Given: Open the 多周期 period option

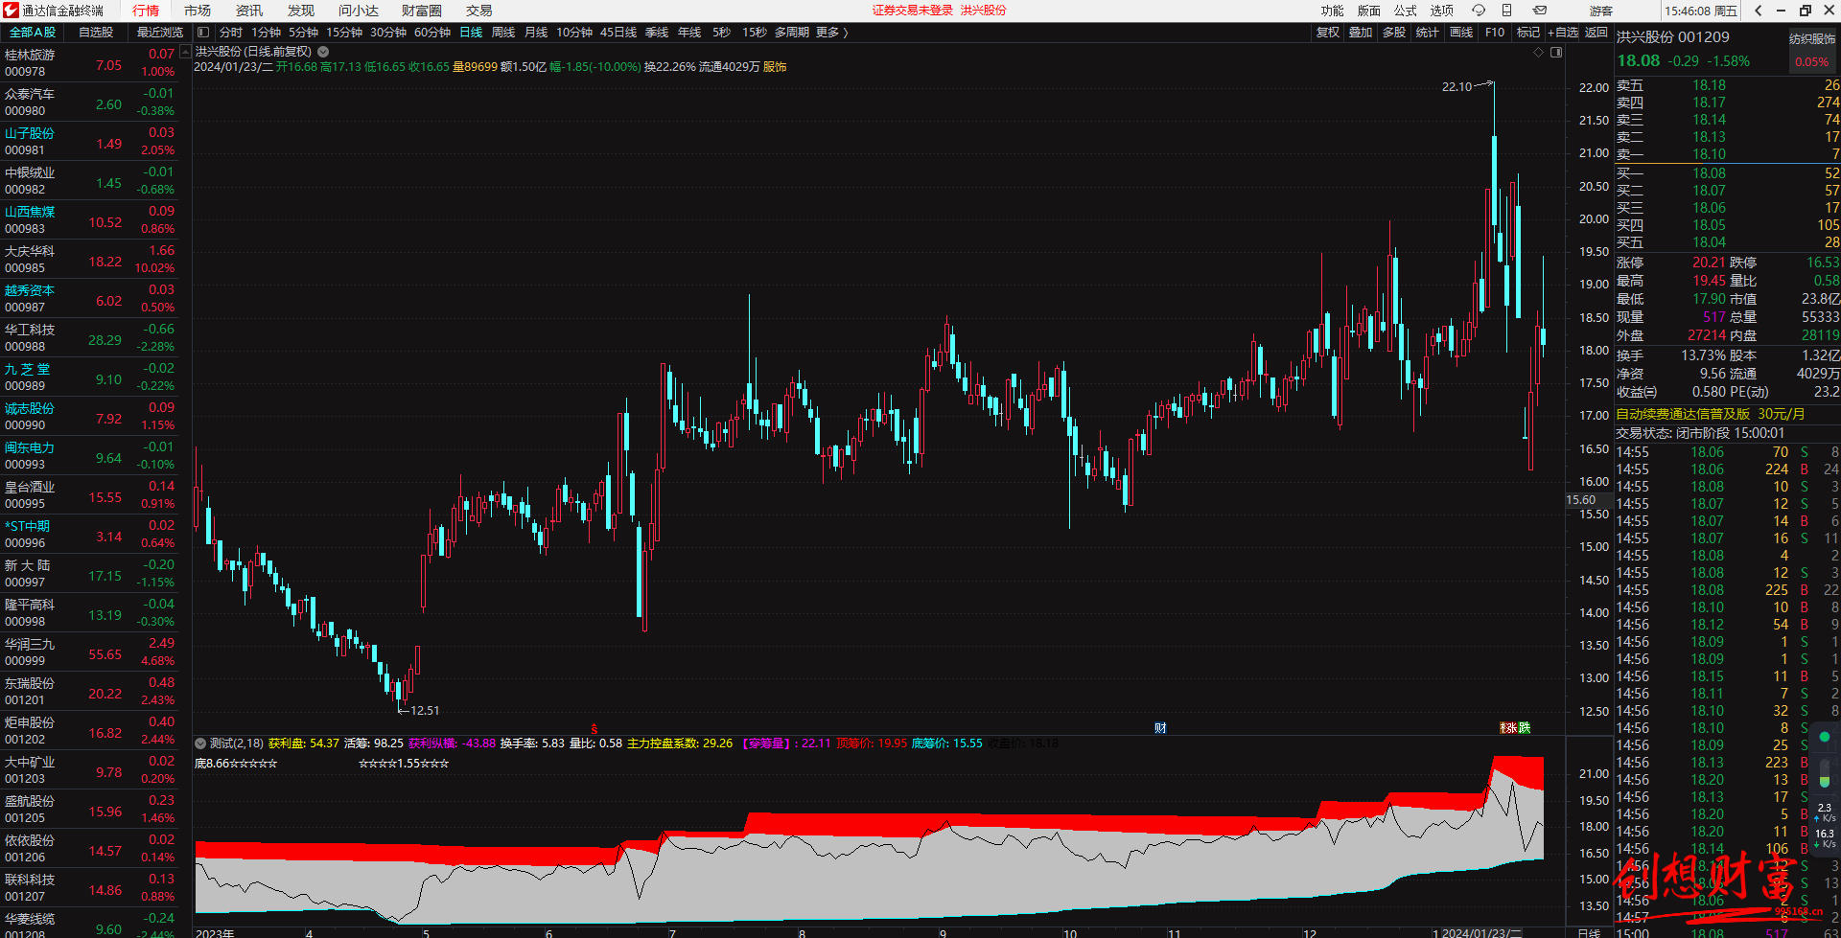Looking at the screenshot, I should (792, 33).
